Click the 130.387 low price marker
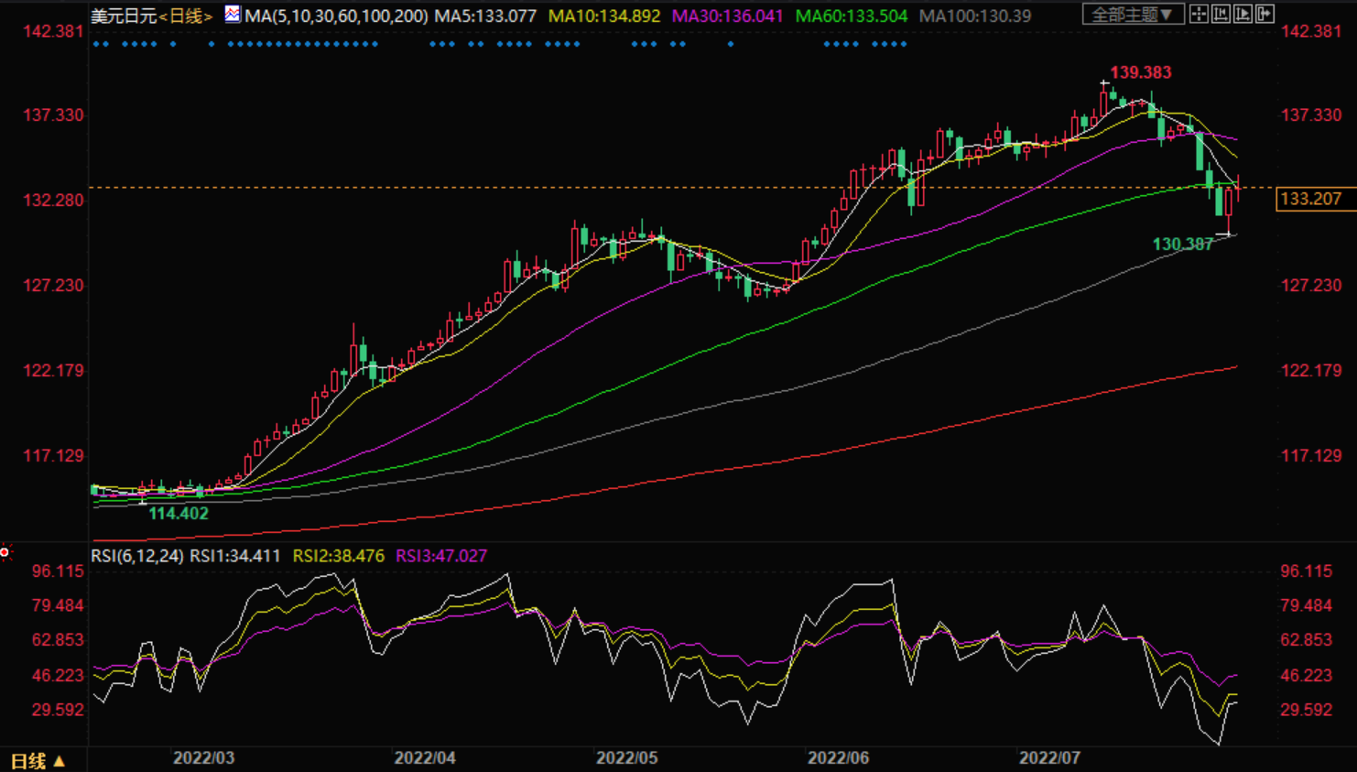 pos(1182,245)
